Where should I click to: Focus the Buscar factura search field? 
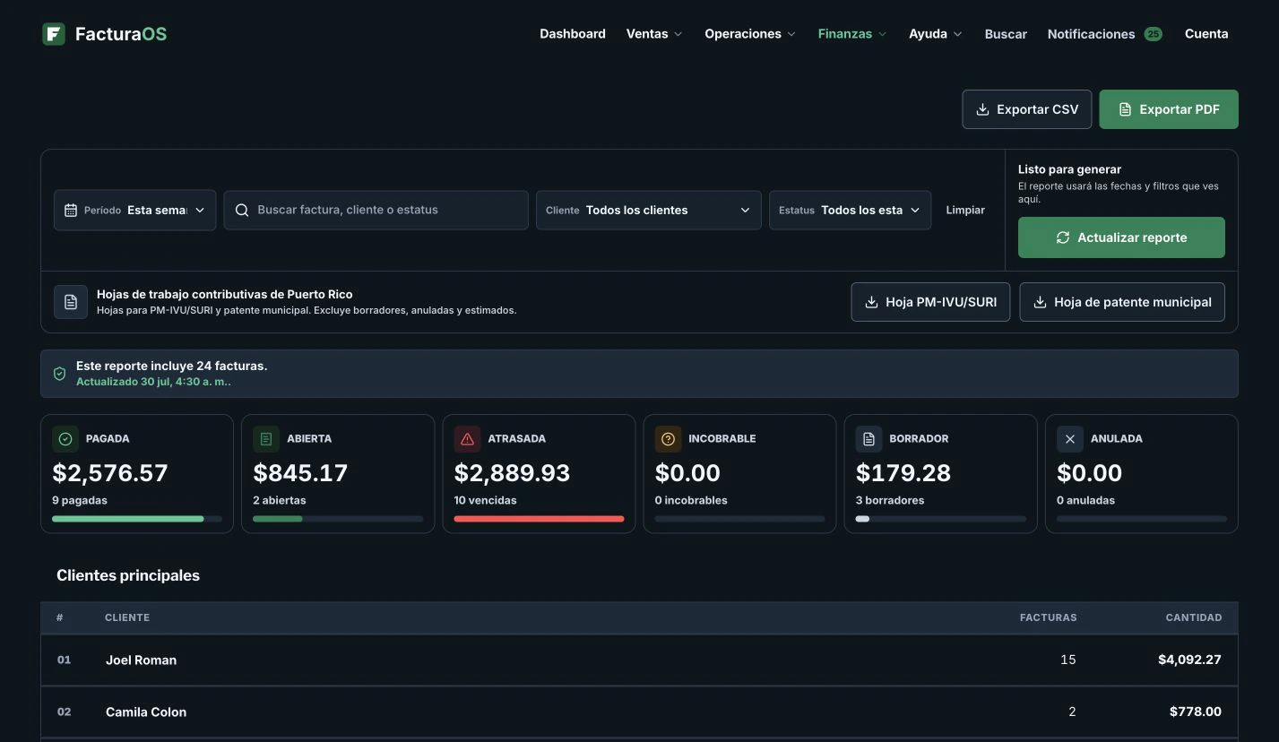pyautogui.click(x=376, y=210)
